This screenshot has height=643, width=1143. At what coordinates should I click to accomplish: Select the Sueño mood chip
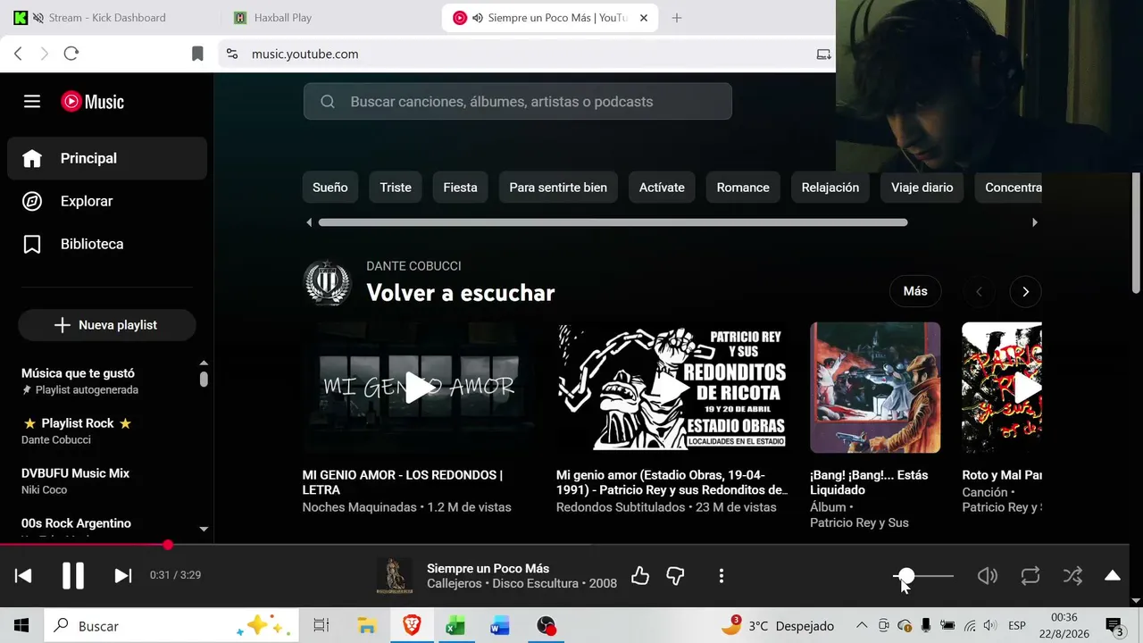point(330,188)
